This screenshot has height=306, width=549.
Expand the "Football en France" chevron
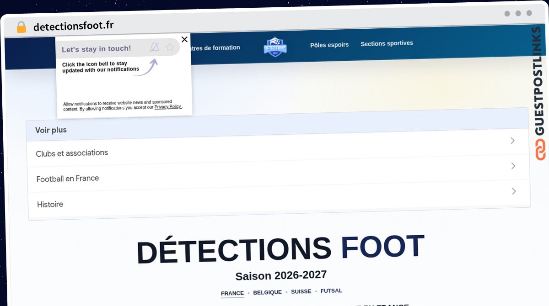tap(513, 166)
